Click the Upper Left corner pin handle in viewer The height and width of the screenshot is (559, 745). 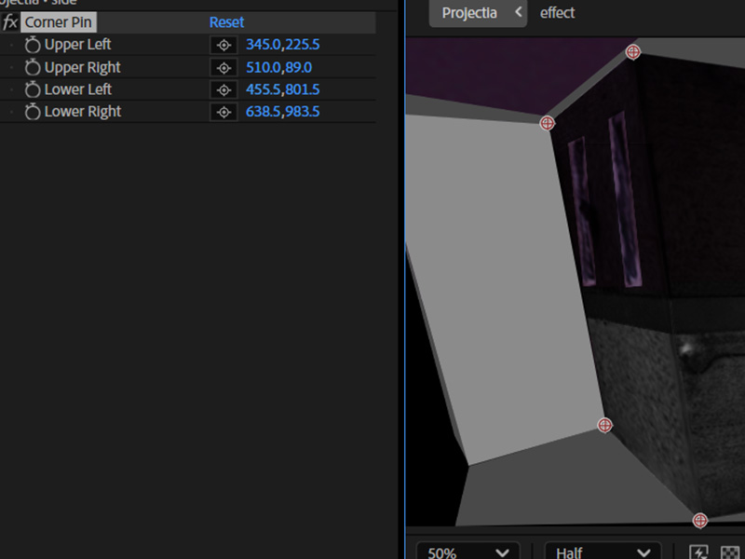547,123
